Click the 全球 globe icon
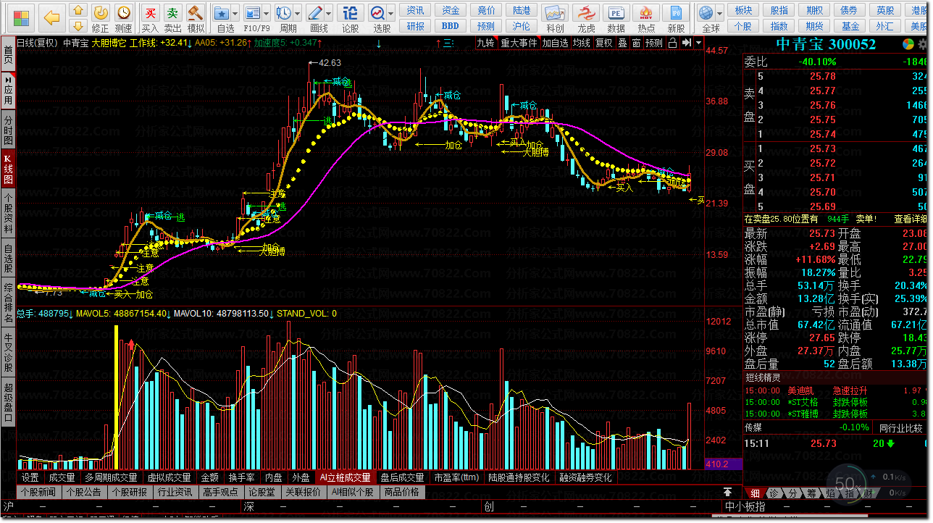 pos(706,13)
